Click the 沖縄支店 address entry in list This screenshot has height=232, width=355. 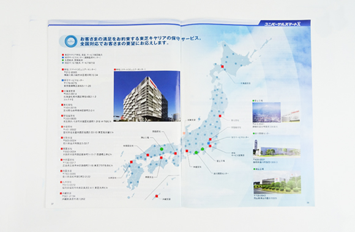73,197
